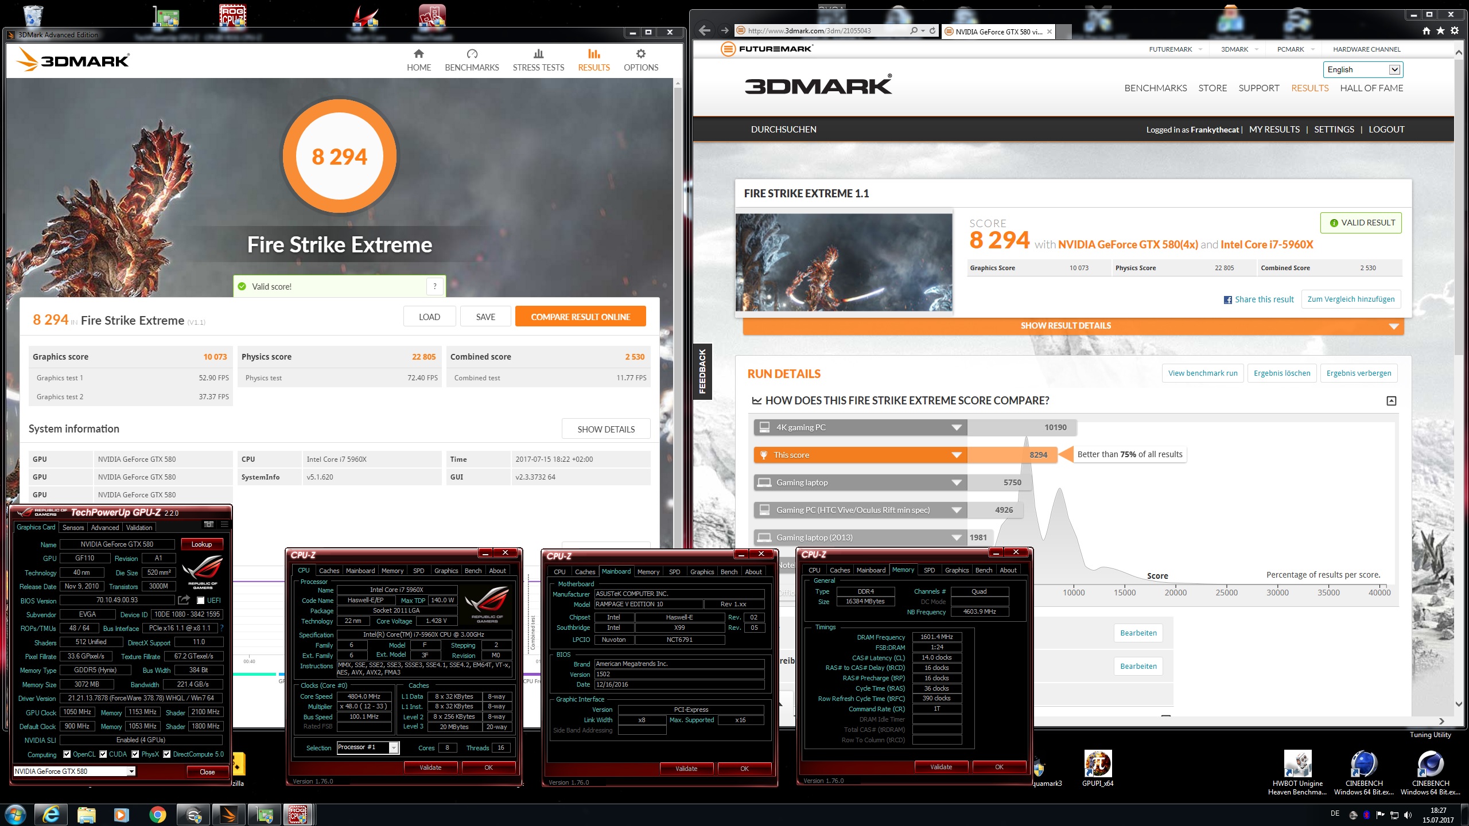1469x826 pixels.
Task: Open the browser home icon
Action: click(x=1427, y=31)
